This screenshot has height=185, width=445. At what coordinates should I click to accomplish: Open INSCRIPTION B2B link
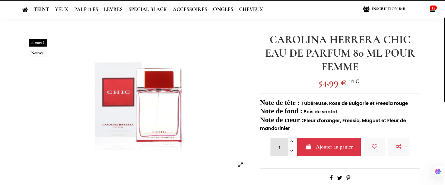tap(384, 9)
